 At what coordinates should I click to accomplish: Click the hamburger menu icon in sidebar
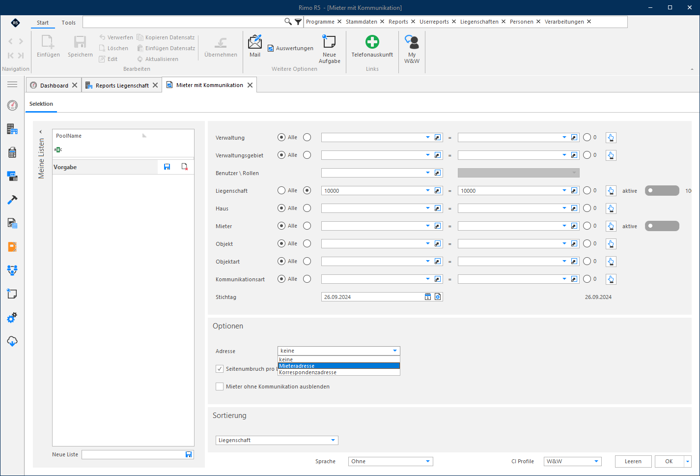point(12,85)
